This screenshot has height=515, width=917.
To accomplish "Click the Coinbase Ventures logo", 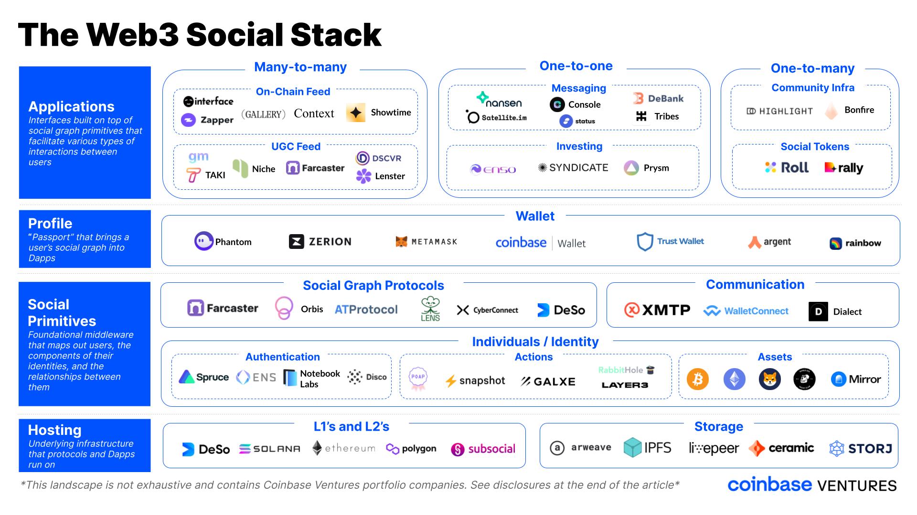I will (812, 493).
